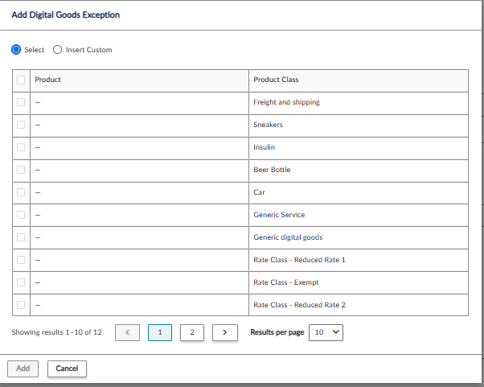Click 'Rate Class - Exempt' text
This screenshot has height=387, width=484.
point(286,282)
